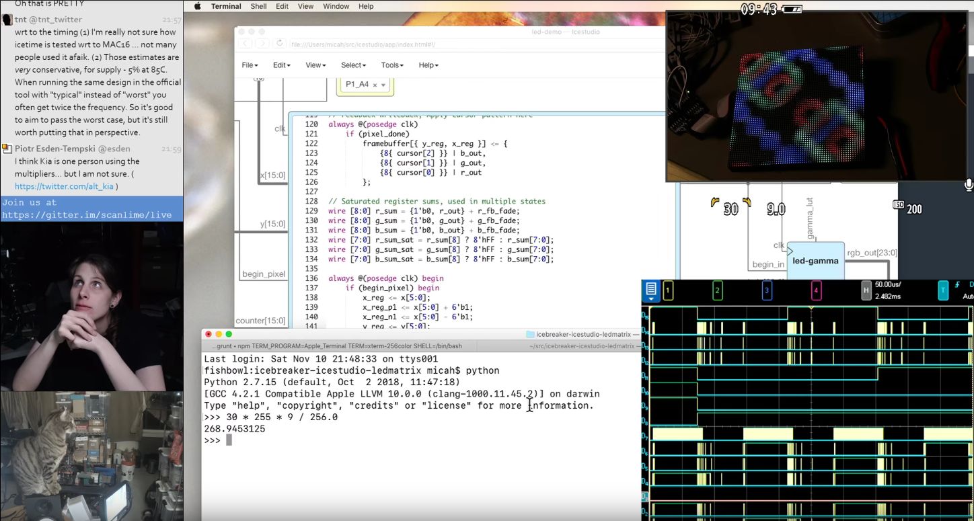Select oscilloscope channel 3 indicator
Screen dimensions: 974x521
(767, 290)
